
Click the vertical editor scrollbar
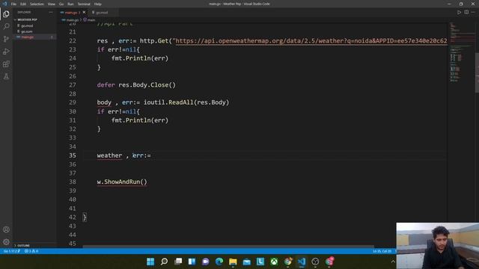477,72
